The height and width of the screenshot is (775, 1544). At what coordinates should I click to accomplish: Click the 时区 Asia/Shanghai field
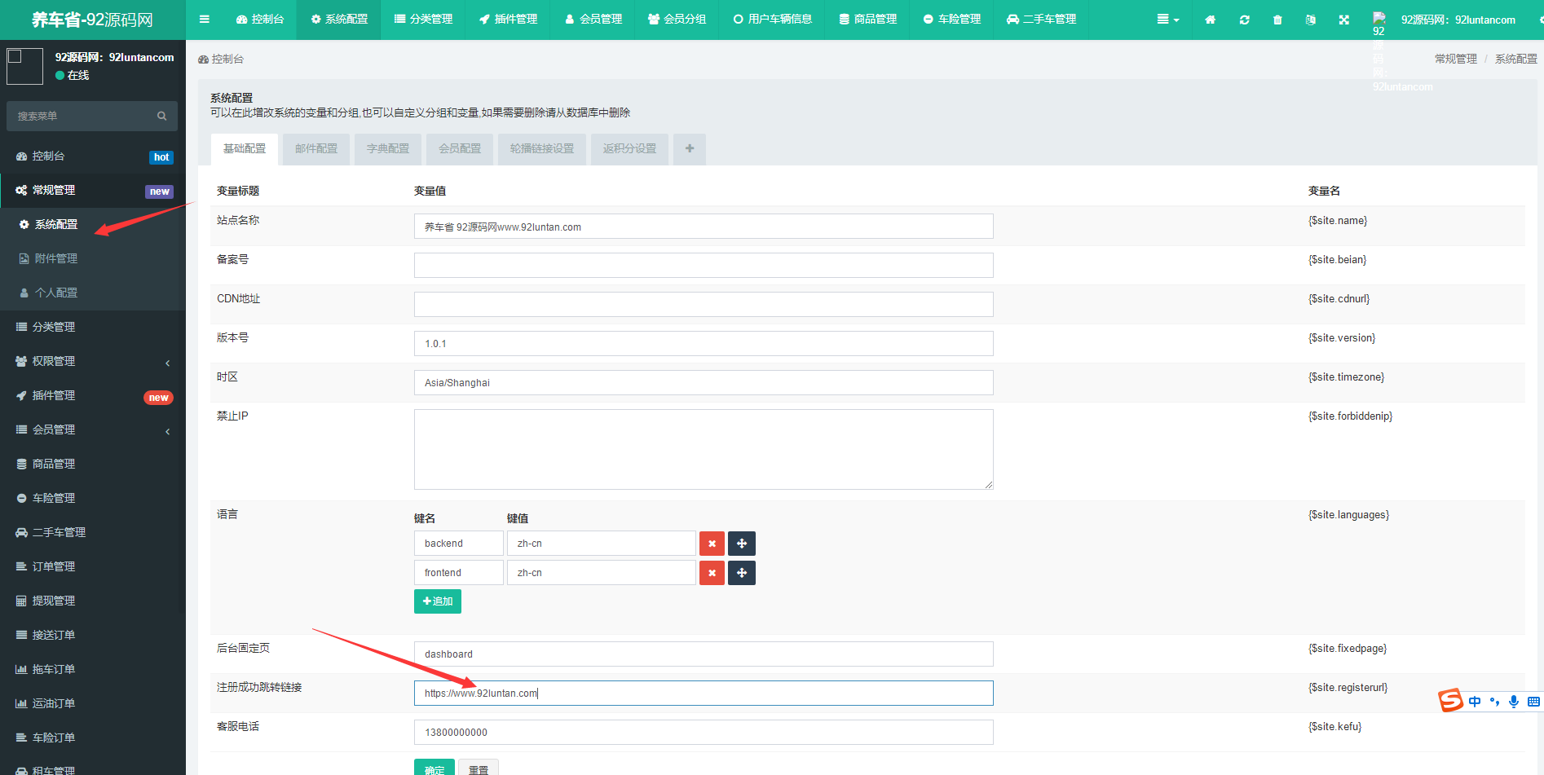coord(704,382)
